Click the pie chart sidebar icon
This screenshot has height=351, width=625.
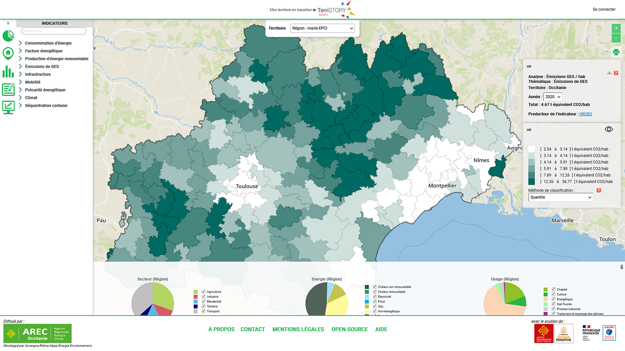[x=8, y=36]
